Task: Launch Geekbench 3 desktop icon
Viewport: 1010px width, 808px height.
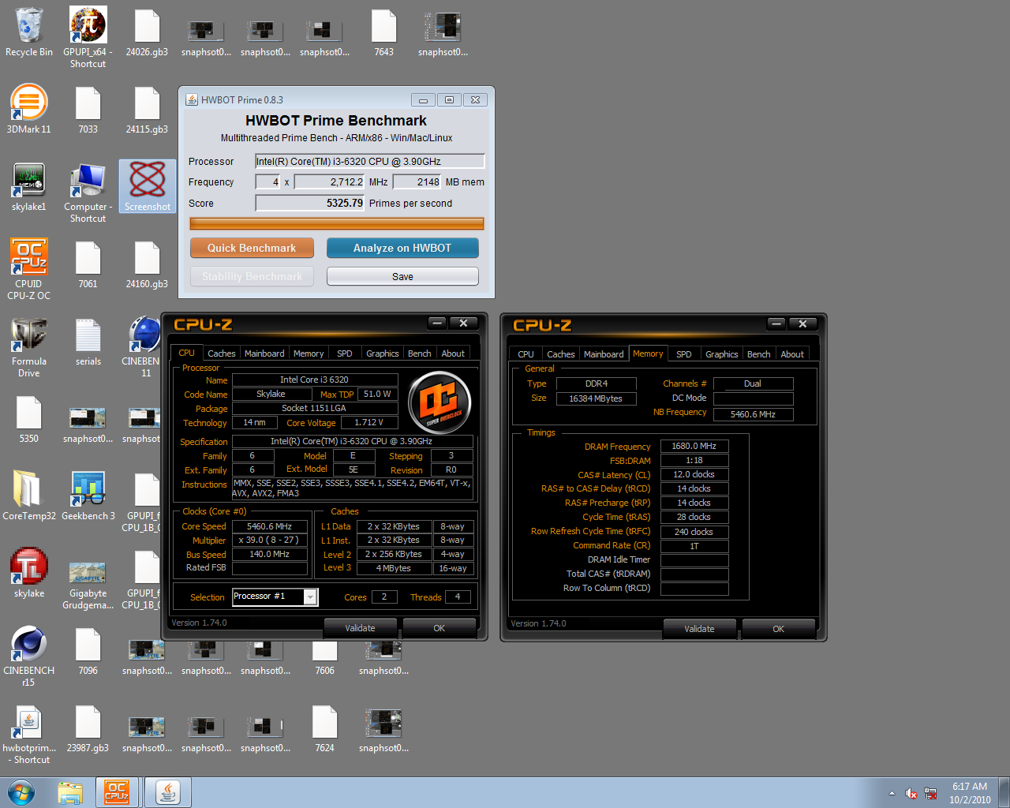Action: 88,496
